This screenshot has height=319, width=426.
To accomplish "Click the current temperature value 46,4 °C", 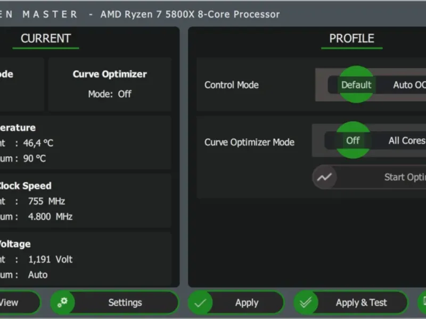I will pos(38,143).
